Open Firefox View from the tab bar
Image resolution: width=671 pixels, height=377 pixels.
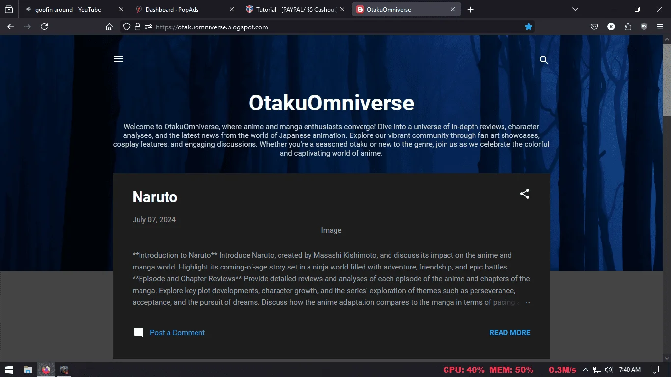[9, 9]
